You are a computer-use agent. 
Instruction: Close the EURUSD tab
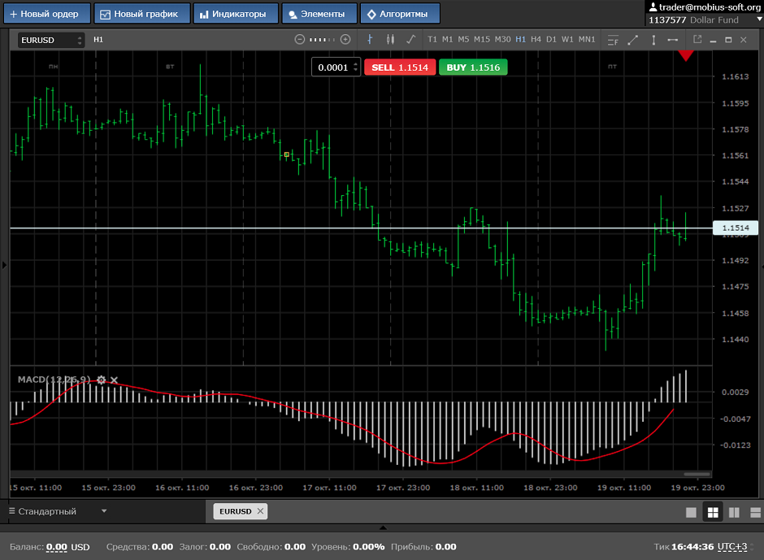[260, 510]
